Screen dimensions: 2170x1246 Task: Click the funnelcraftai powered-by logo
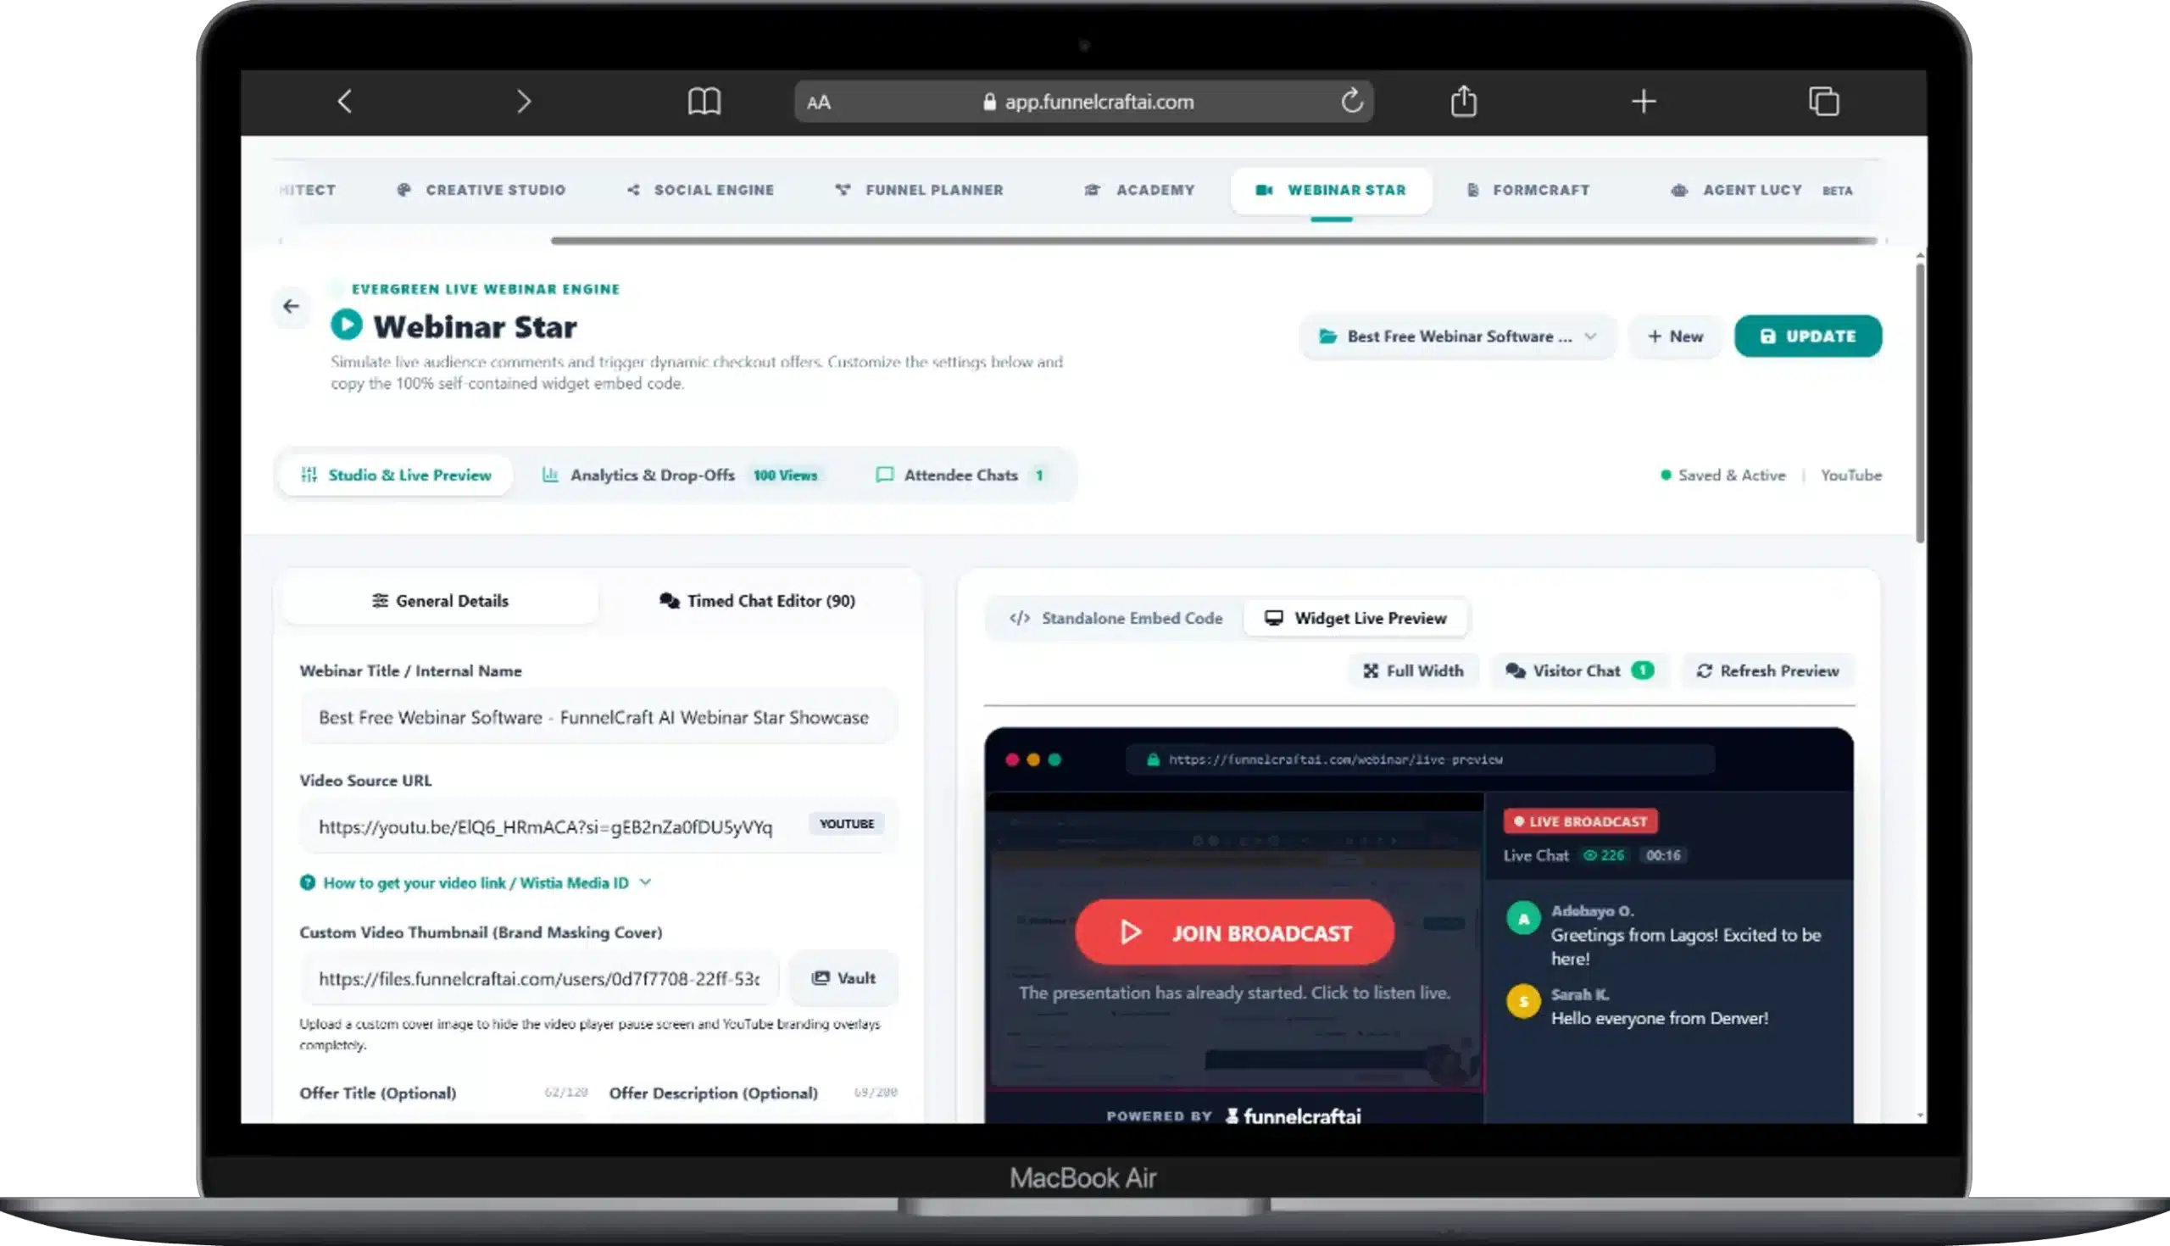coord(1293,1116)
